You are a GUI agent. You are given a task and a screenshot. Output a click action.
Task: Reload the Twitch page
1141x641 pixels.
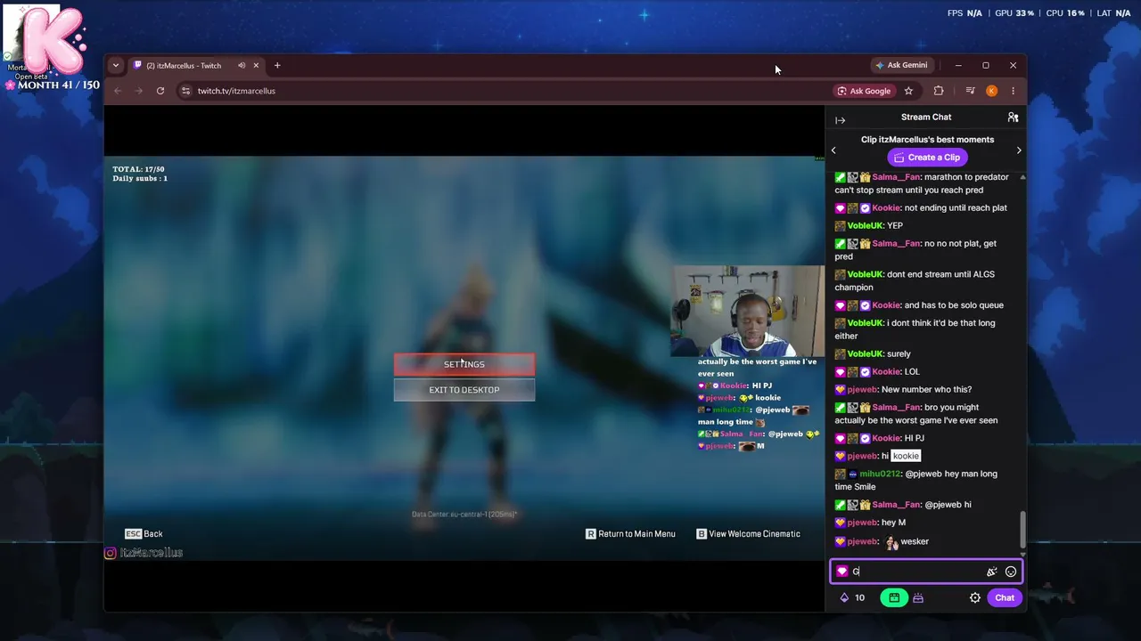point(160,91)
